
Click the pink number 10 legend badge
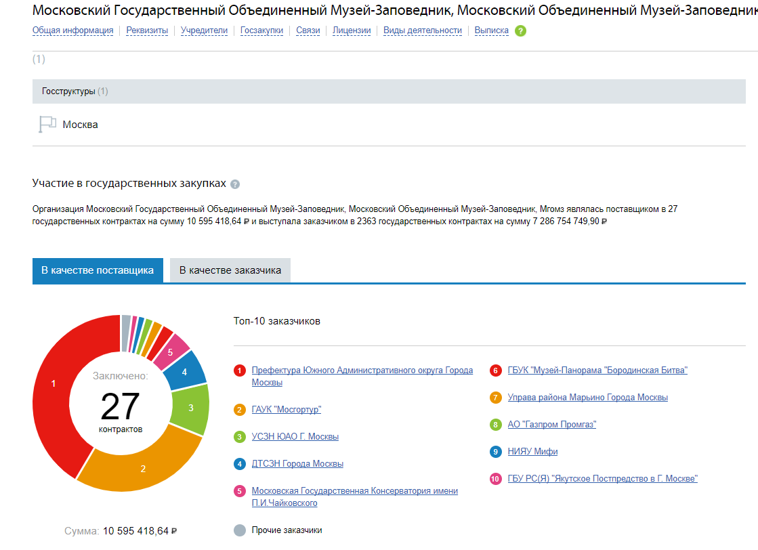(x=495, y=479)
